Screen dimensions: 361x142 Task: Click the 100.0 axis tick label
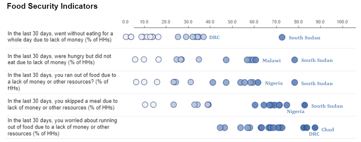[x=342, y=22]
